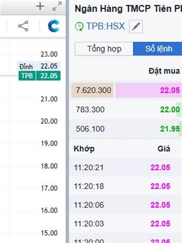
Task: Click the 23.00 price axis label
Action: click(x=49, y=54)
